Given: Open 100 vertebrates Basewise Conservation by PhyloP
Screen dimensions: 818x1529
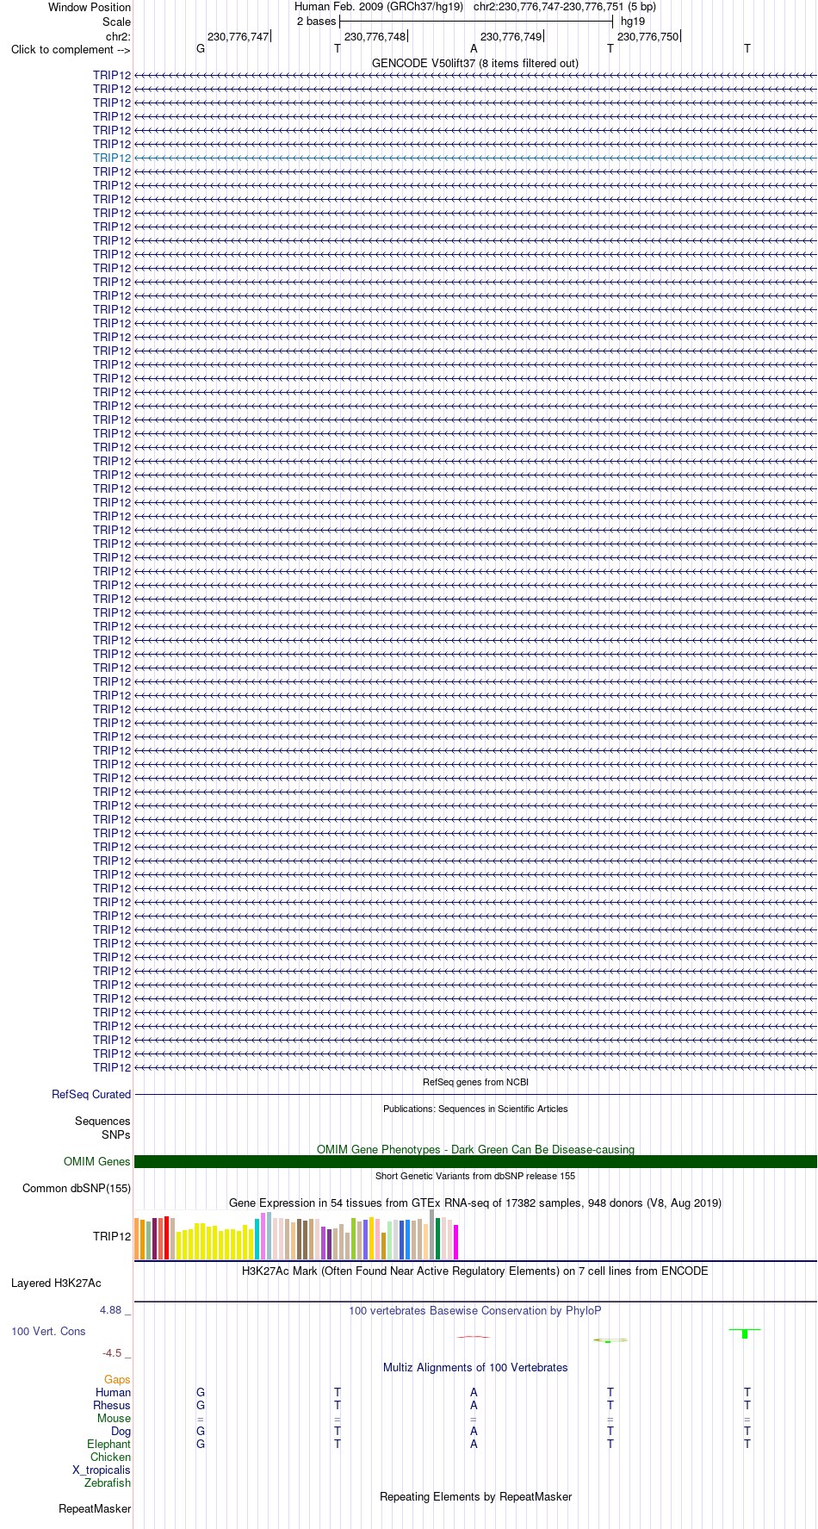Looking at the screenshot, I should click(475, 1311).
